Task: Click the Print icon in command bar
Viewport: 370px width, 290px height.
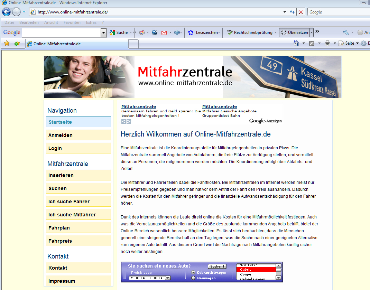Action: click(x=327, y=44)
